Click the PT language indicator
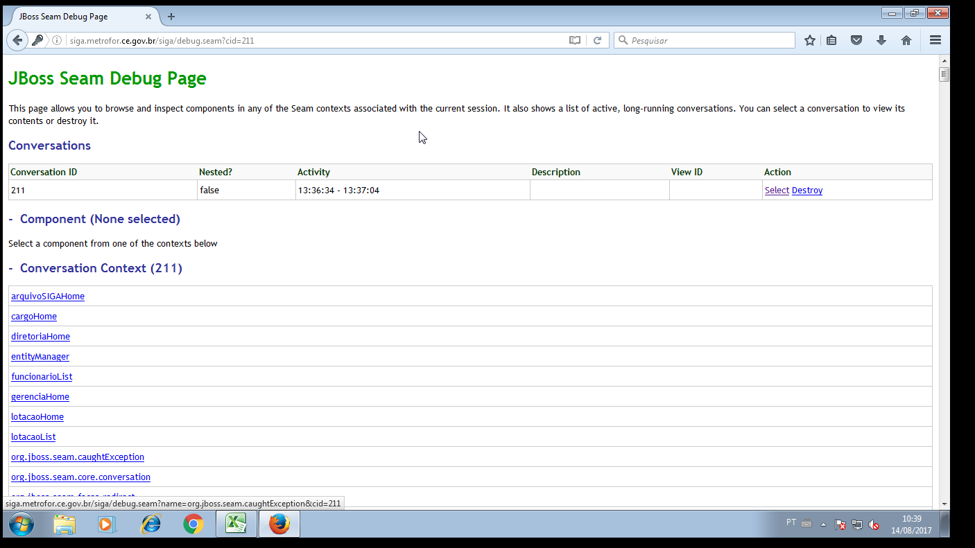Screen dimensions: 975x548 point(791,522)
